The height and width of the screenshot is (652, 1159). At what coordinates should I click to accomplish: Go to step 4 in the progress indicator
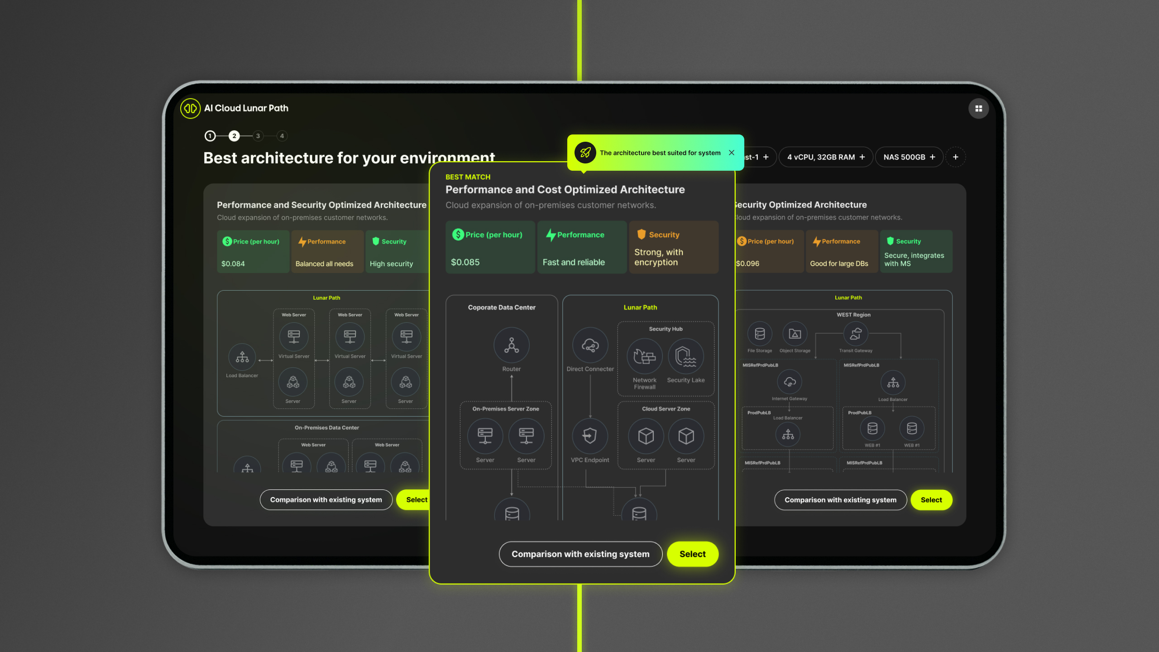click(x=282, y=136)
